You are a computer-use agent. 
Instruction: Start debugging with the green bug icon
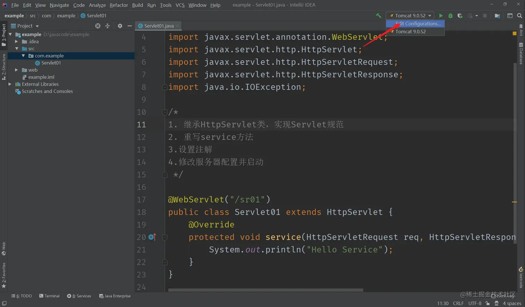pyautogui.click(x=450, y=16)
